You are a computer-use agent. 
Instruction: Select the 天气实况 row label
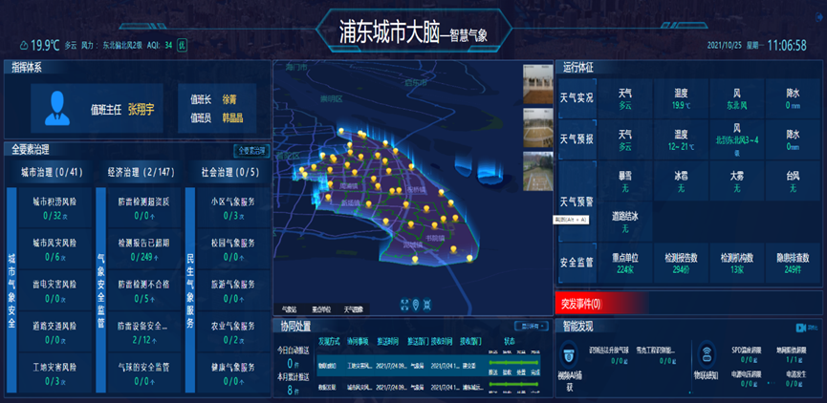577,98
